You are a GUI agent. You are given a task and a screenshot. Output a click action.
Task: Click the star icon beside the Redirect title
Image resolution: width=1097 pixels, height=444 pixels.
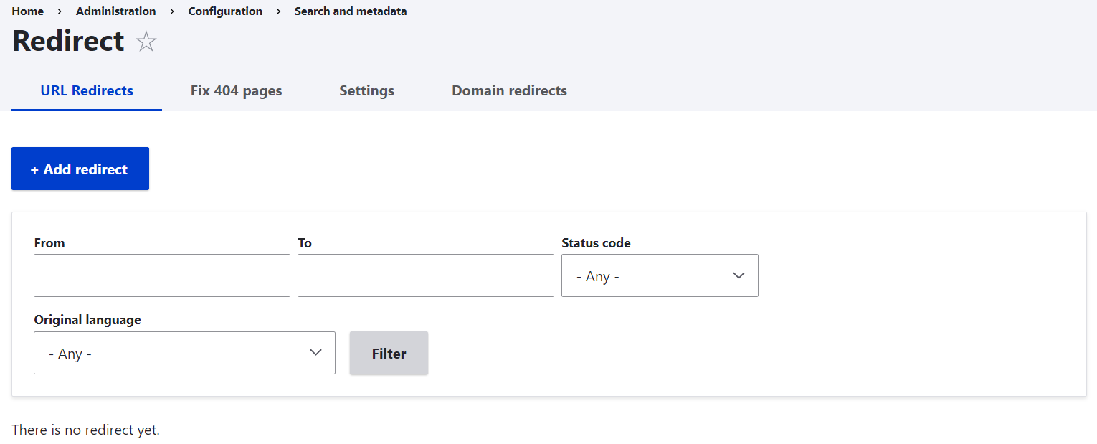click(x=146, y=41)
